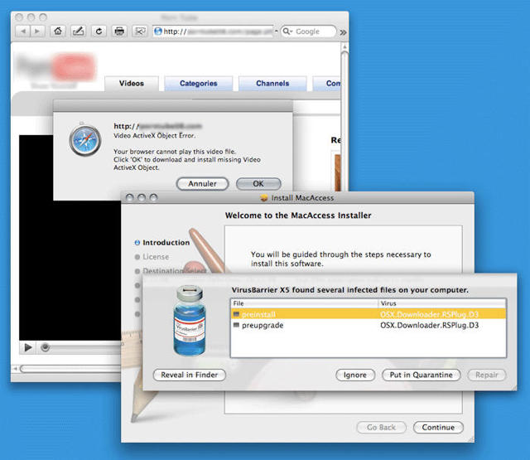The image size is (530, 460).
Task: Switch to the Videos tab
Action: (132, 84)
